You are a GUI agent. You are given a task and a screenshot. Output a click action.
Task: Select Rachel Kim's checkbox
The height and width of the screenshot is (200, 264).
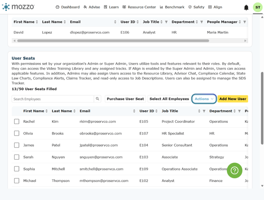(x=16, y=121)
